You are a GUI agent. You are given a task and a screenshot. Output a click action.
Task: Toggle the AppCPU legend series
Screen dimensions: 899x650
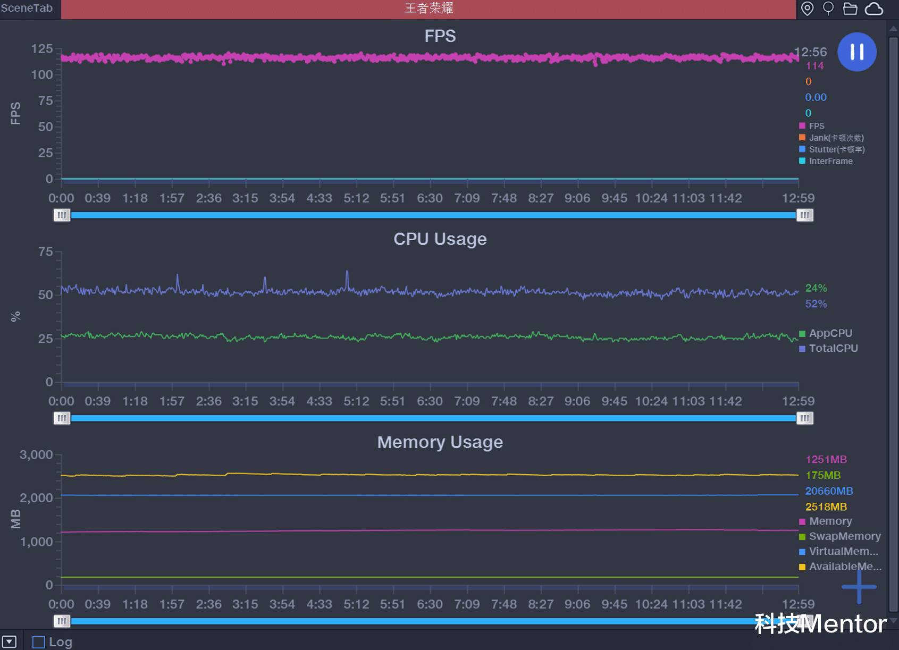pyautogui.click(x=826, y=333)
